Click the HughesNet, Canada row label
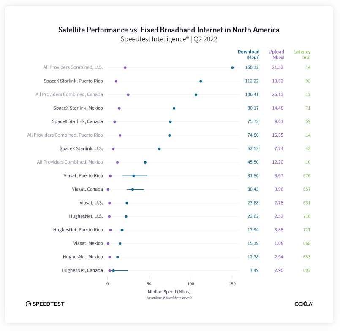Viewport: 340px width, 331px height. click(x=82, y=270)
